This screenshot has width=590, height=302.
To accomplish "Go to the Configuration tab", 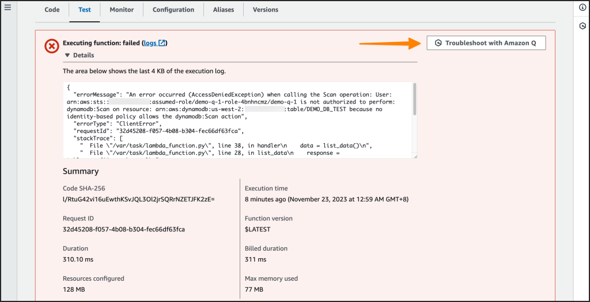I will 173,10.
